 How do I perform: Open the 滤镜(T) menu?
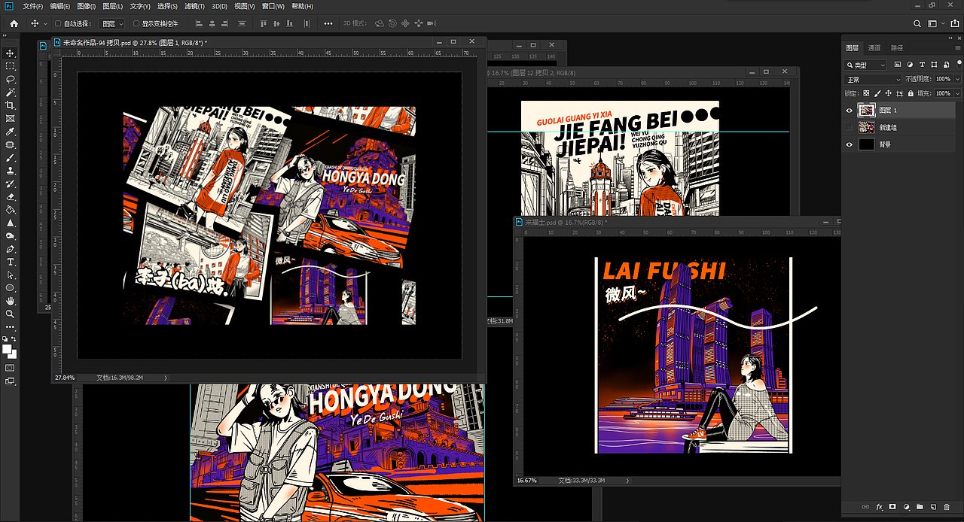click(194, 6)
